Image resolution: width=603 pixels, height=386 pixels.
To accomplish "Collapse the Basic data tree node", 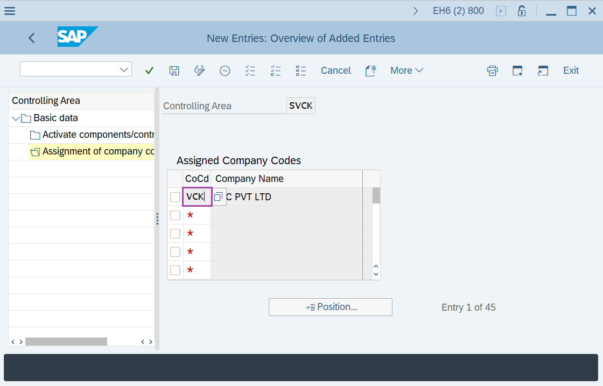I will 15,118.
